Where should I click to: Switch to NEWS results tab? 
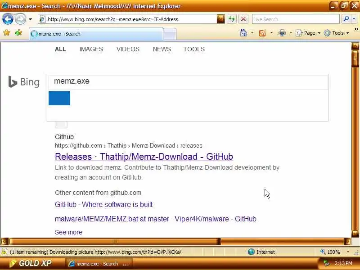point(162,49)
